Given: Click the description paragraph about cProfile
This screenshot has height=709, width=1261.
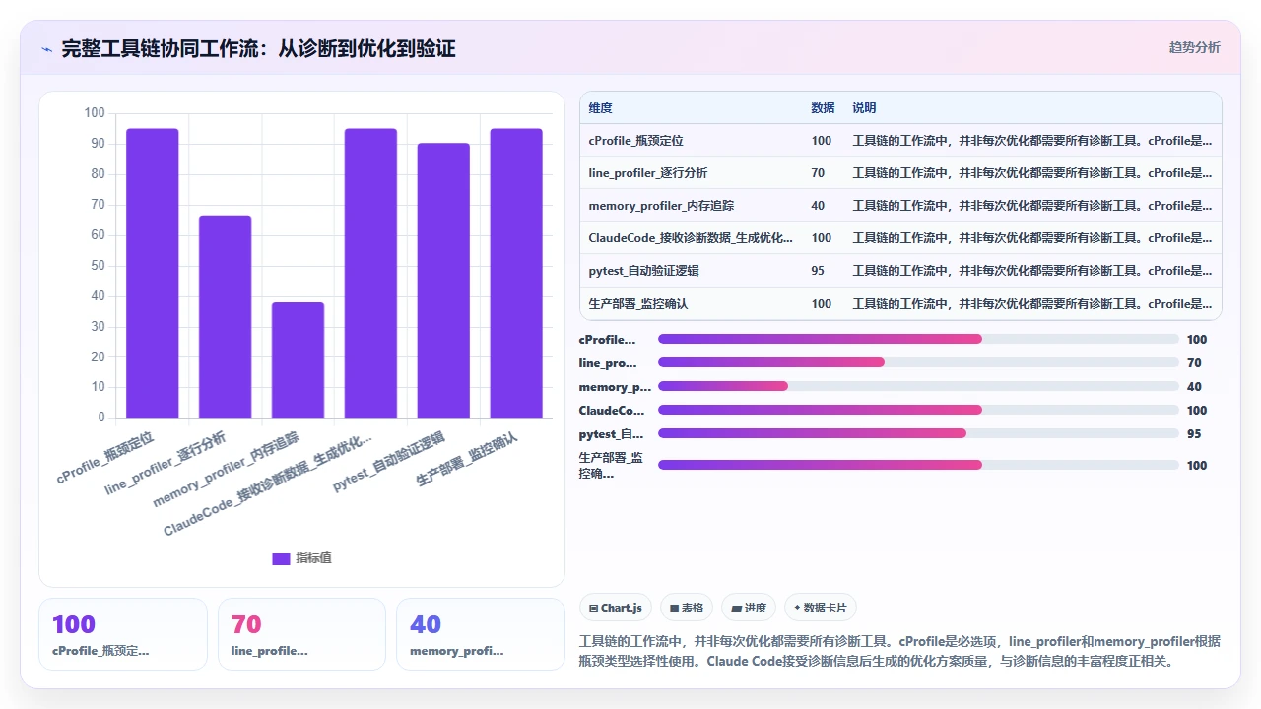Looking at the screenshot, I should click(899, 651).
